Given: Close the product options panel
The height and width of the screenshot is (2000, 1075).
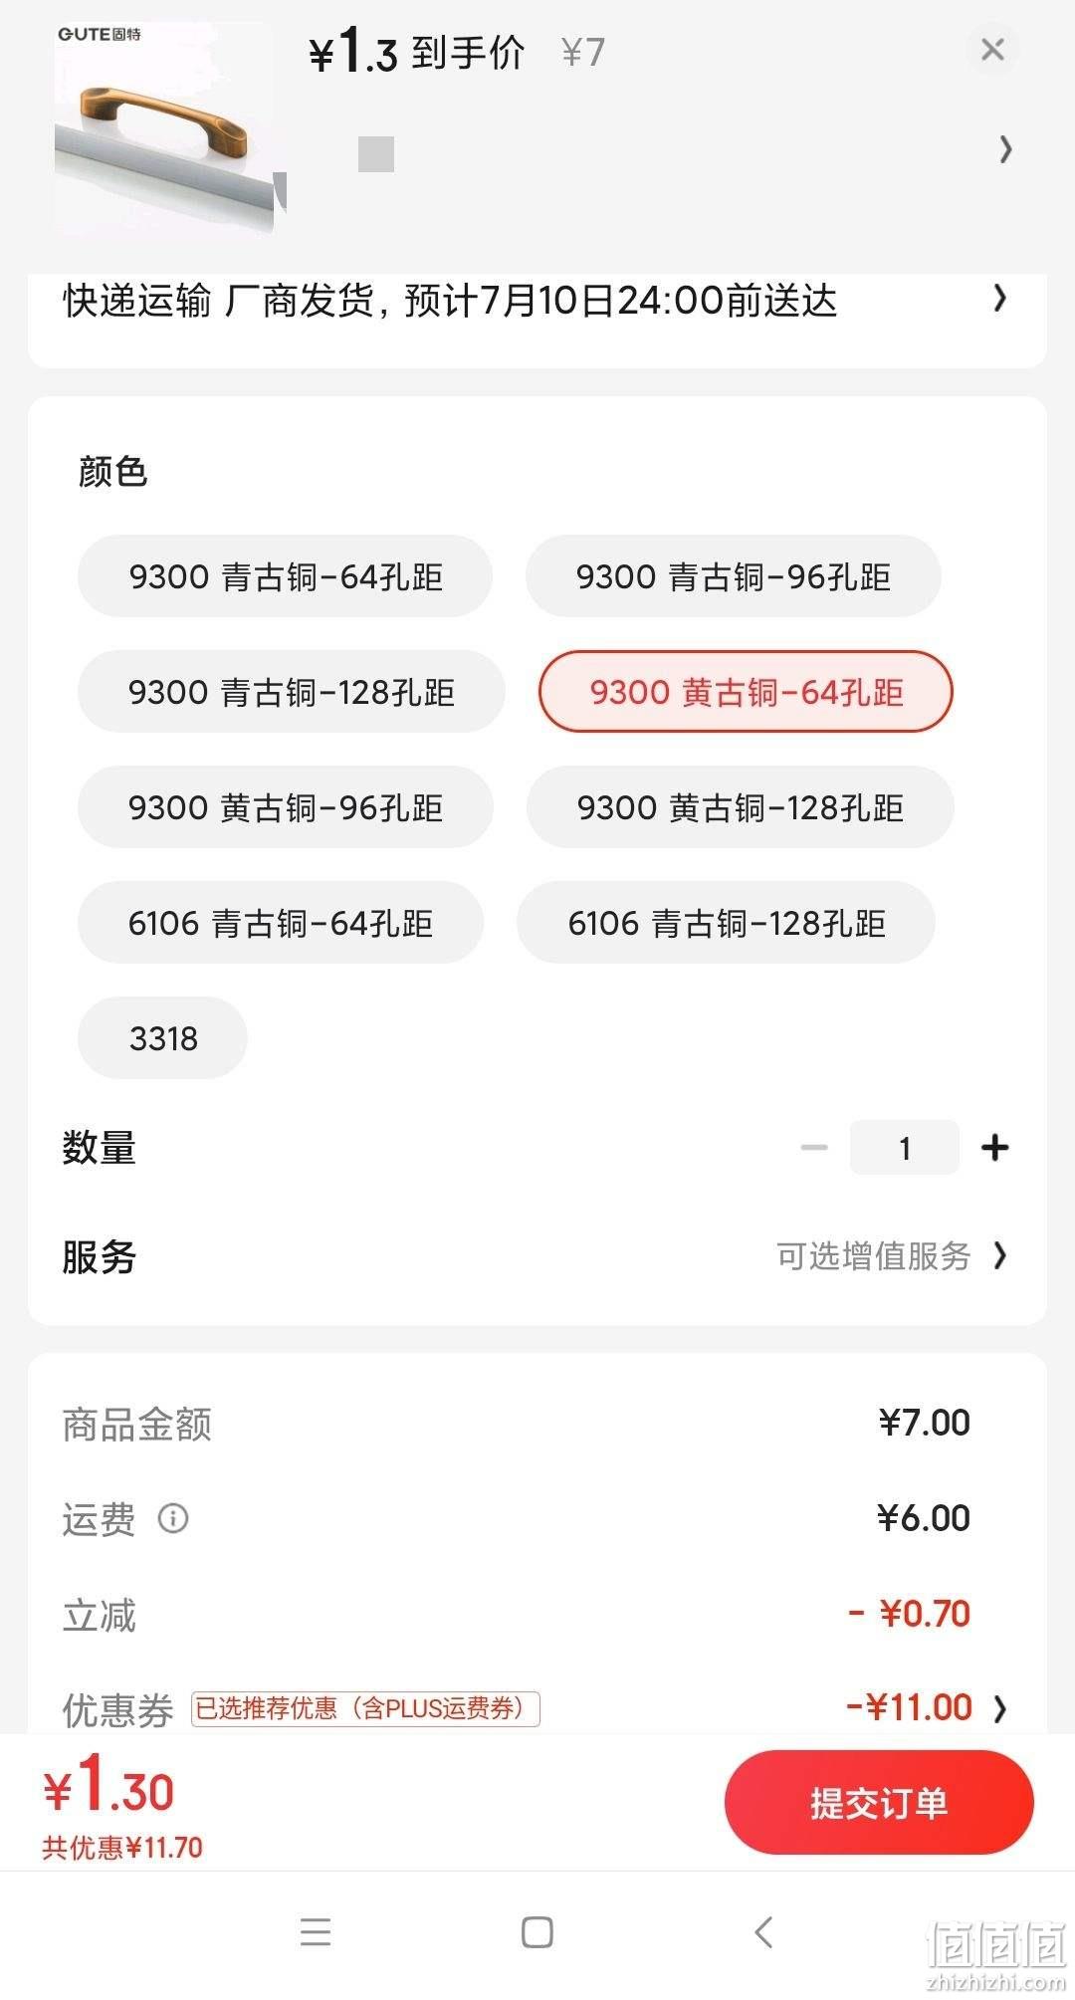Looking at the screenshot, I should click(x=992, y=50).
